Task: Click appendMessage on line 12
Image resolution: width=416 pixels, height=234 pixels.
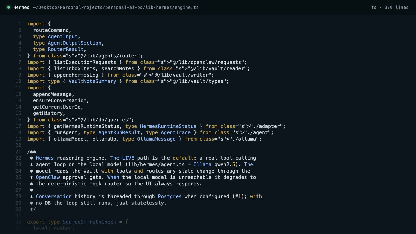Action: click(52, 94)
